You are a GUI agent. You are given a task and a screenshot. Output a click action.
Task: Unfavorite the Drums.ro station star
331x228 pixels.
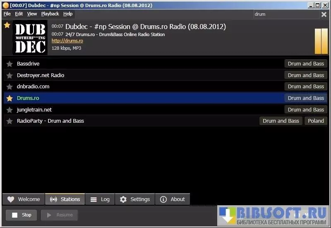point(10,98)
